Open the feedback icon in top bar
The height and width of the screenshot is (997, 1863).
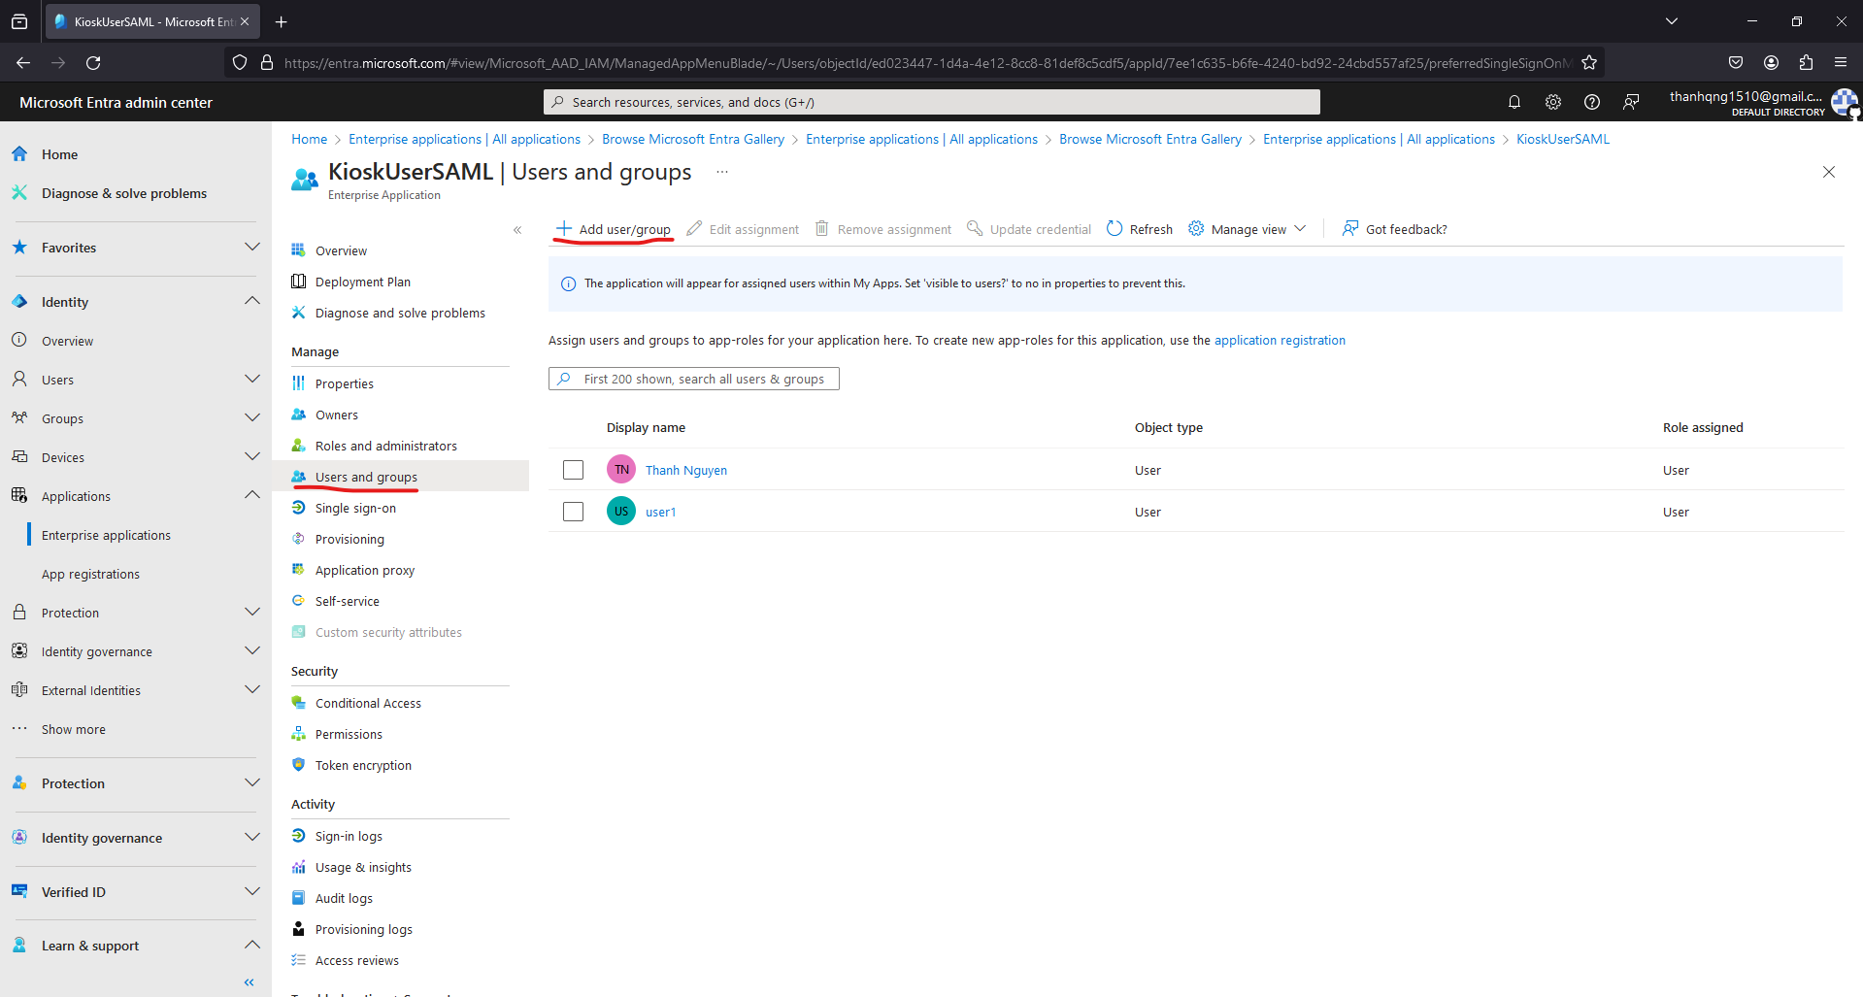coord(1631,102)
